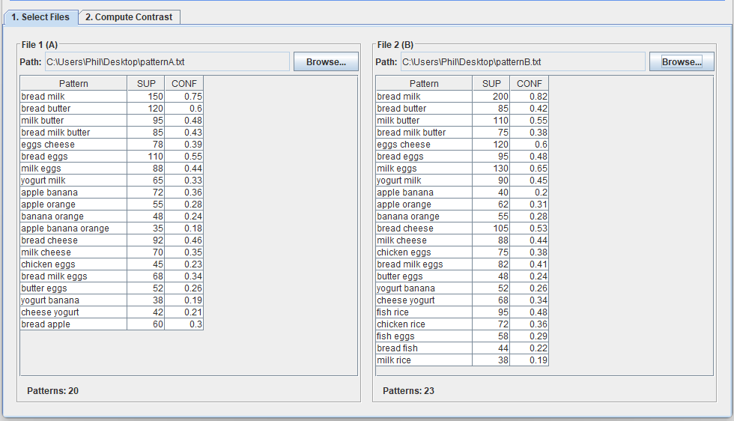Sort File 1 table by Pattern header
The width and height of the screenshot is (734, 421).
click(x=73, y=84)
